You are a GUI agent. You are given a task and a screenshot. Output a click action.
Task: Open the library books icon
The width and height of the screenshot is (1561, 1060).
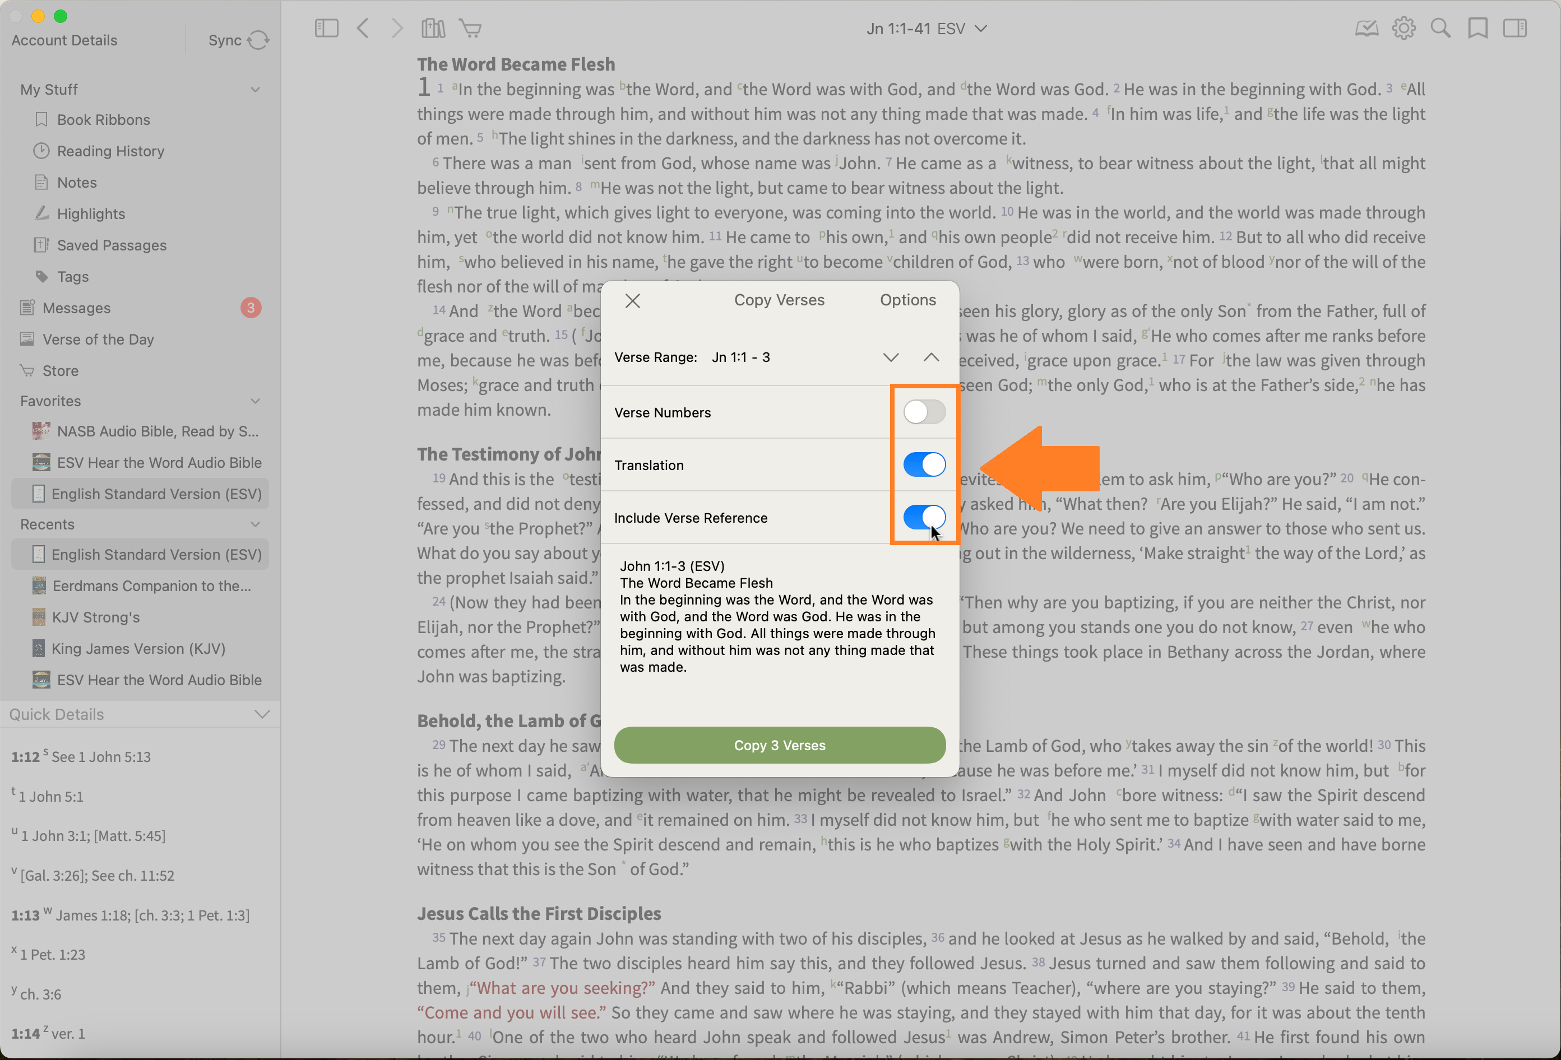click(x=433, y=28)
